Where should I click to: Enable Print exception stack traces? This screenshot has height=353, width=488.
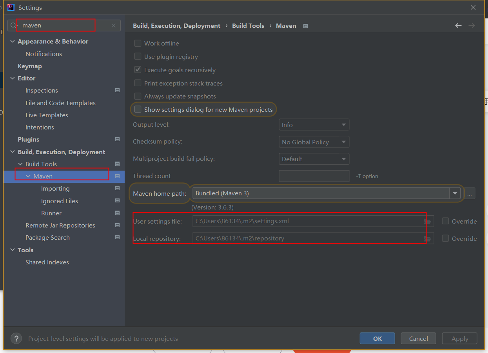point(138,83)
